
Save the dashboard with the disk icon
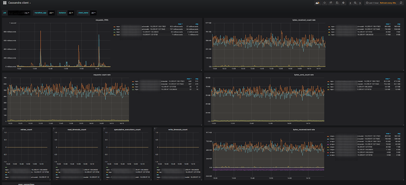(x=337, y=3)
